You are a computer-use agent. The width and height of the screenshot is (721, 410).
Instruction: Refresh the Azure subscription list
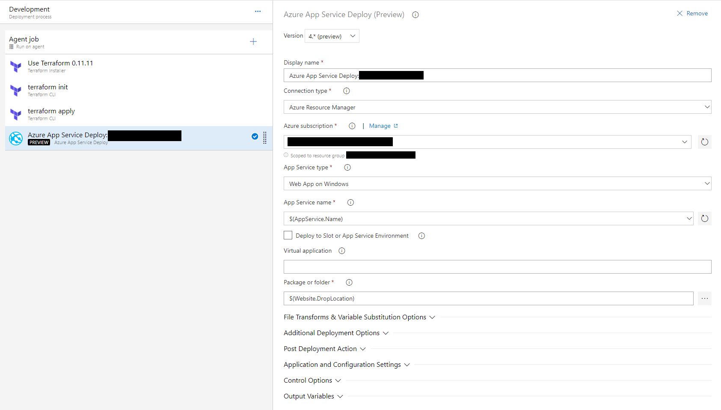[x=705, y=142]
